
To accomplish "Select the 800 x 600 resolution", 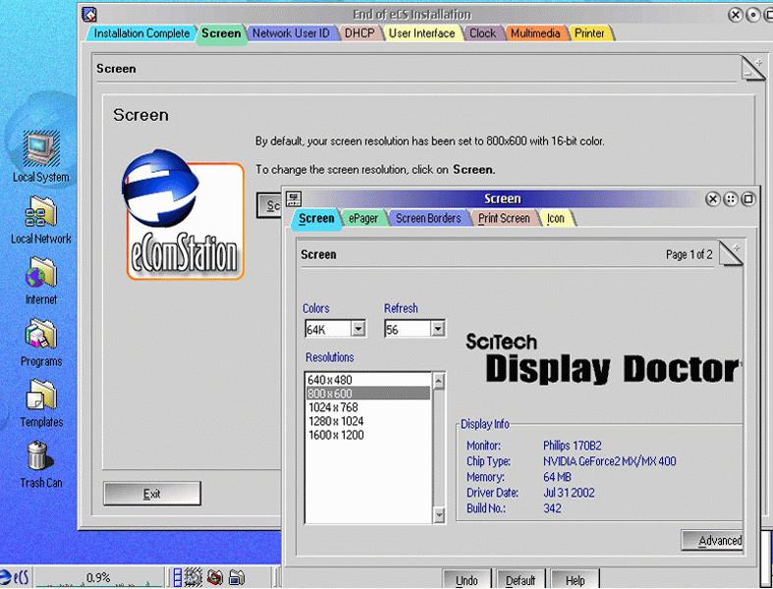I will pyautogui.click(x=368, y=394).
